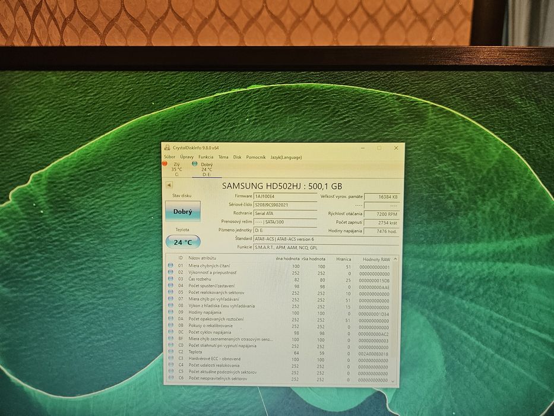Click the scroll up arrow of attribute list
554x416 pixels.
click(395, 259)
